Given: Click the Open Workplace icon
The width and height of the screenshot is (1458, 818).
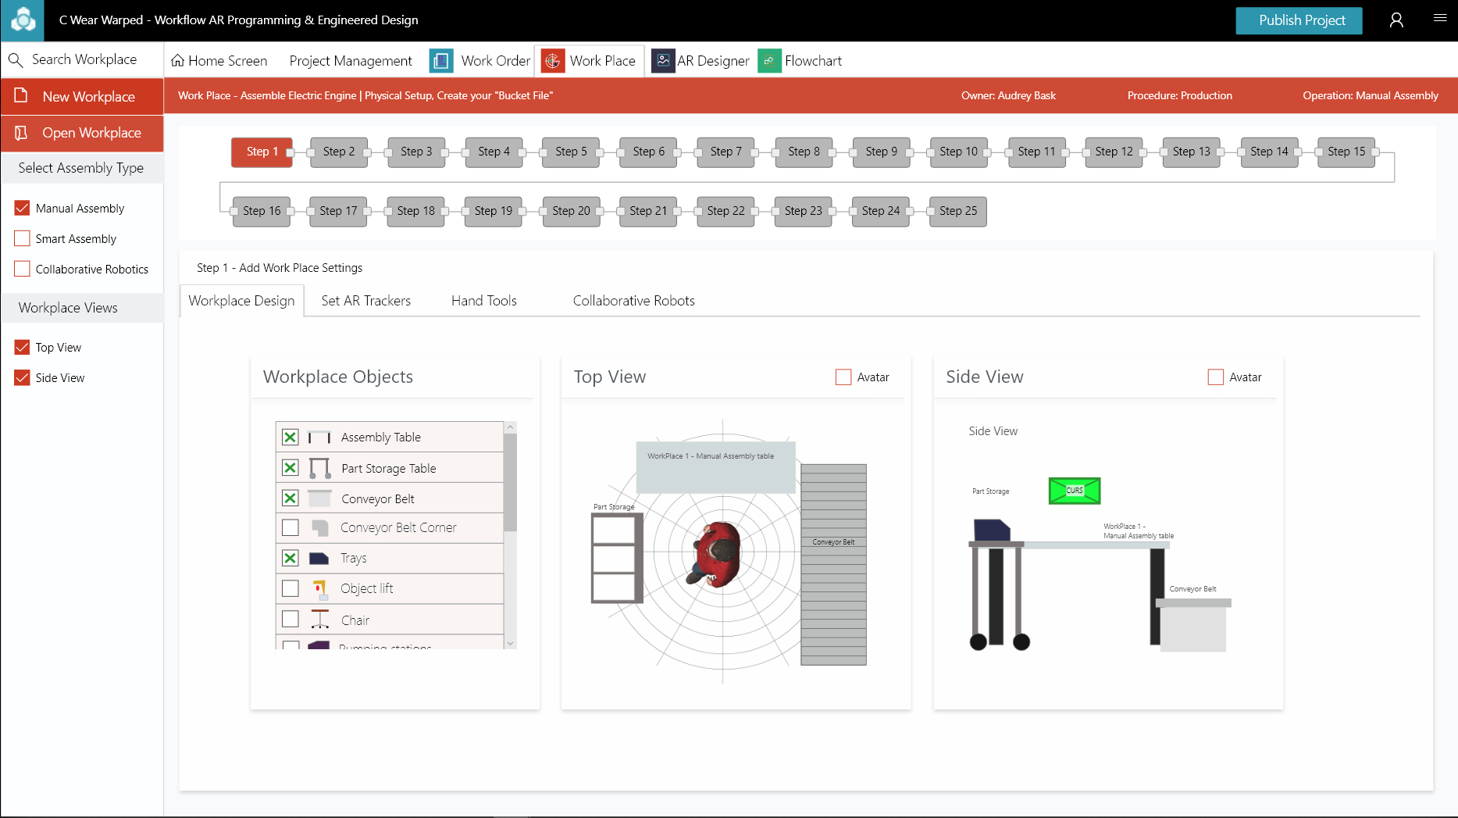Looking at the screenshot, I should click(x=21, y=133).
